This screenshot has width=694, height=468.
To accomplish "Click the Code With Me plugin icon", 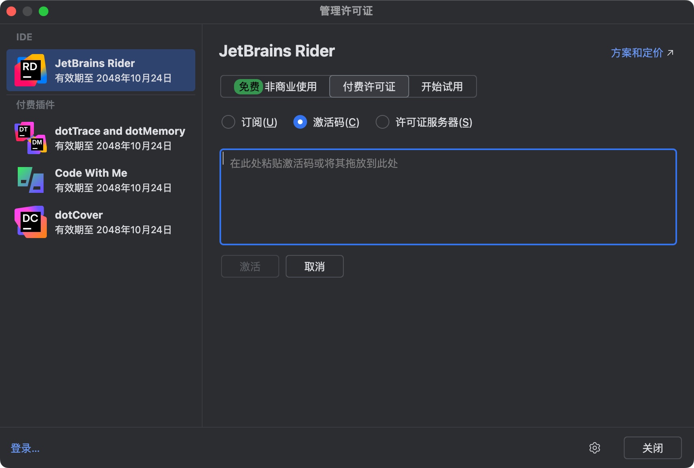I will (x=31, y=180).
